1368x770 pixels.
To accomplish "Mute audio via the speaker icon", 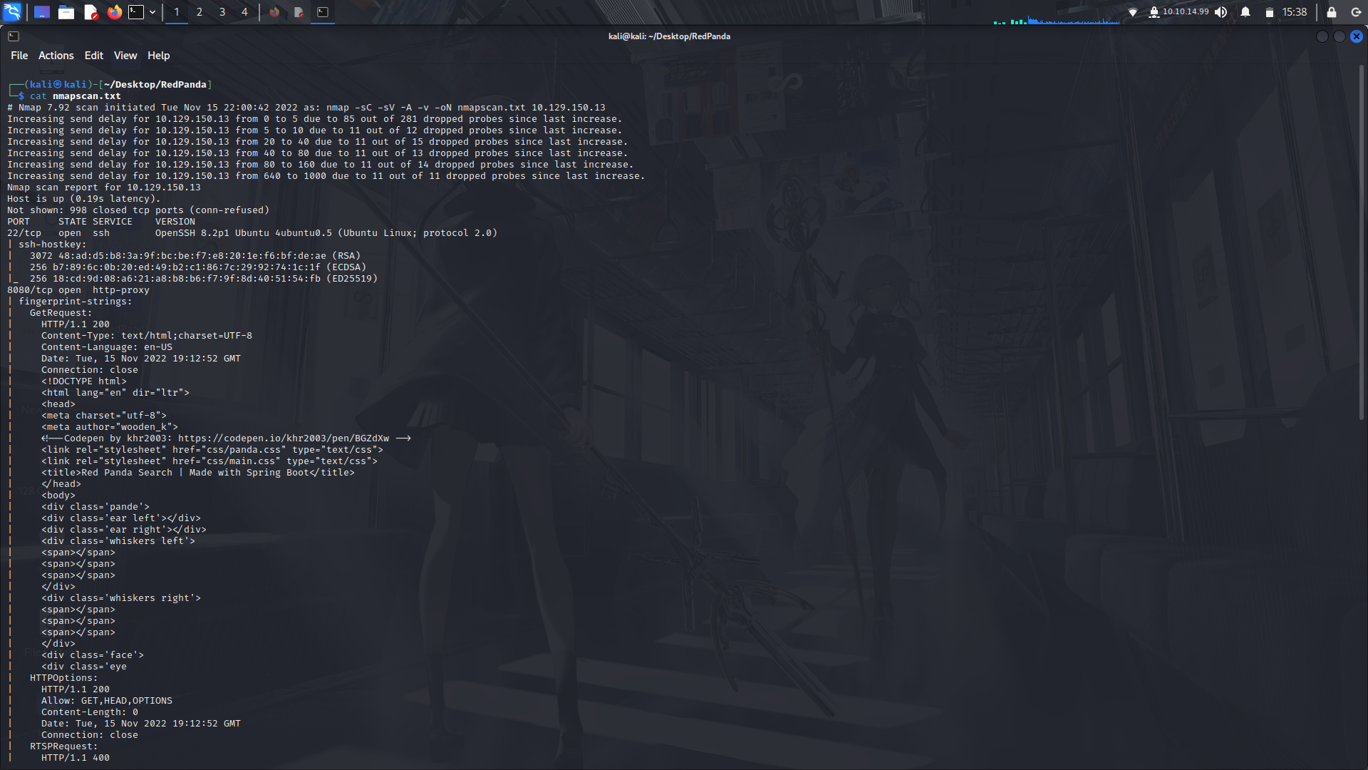I will 1221,12.
